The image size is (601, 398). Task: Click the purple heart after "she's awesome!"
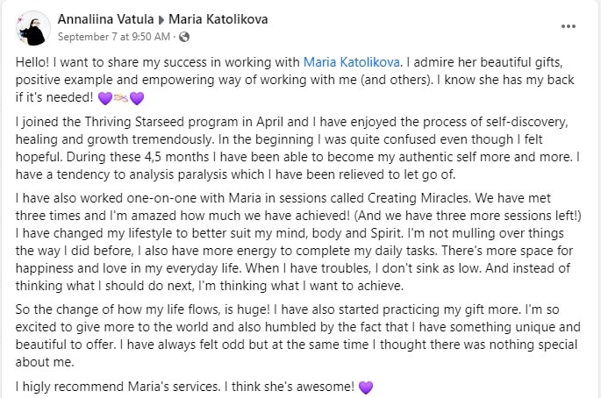(x=367, y=386)
